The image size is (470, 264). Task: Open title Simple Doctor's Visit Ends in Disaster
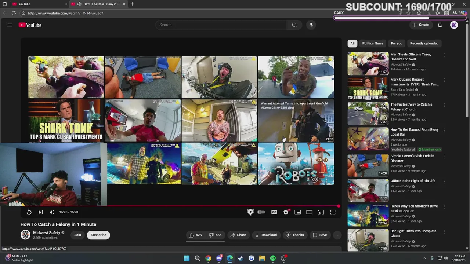coord(412,158)
